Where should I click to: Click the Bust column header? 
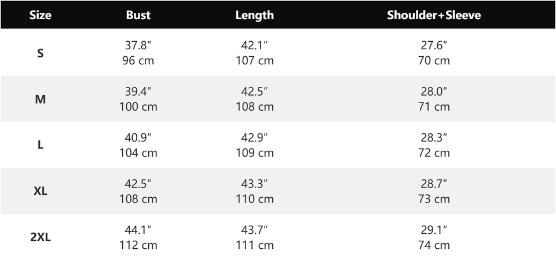coord(138,15)
